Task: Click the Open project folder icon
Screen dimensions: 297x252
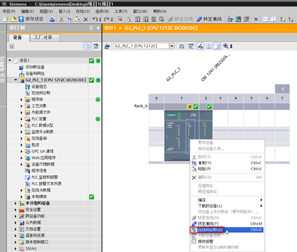Action: (14, 19)
